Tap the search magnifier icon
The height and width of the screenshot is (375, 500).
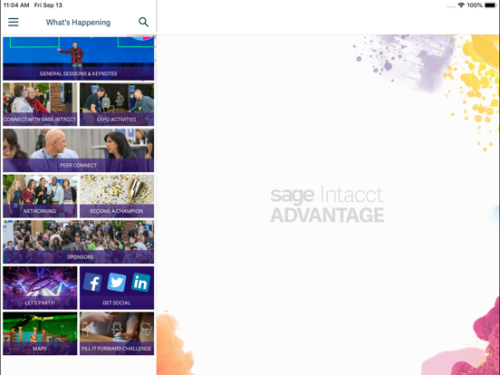[x=143, y=22]
